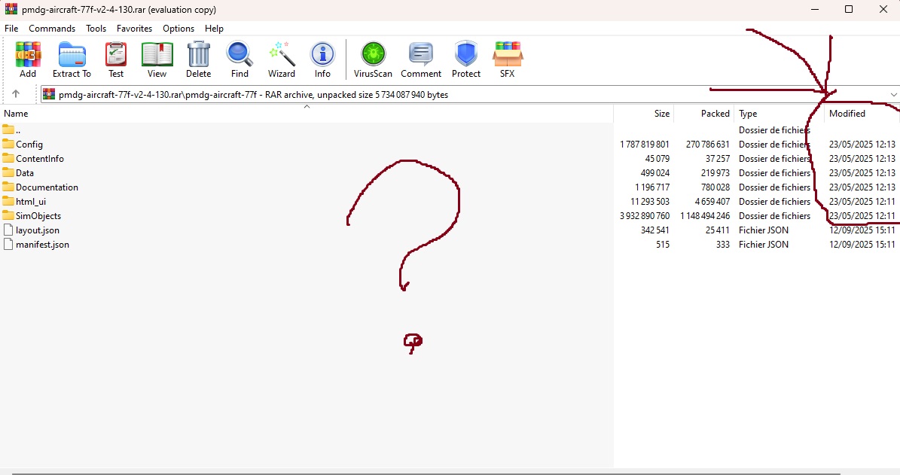Select the Documentation folder row
Screen dimensions: 900x475
450,187
